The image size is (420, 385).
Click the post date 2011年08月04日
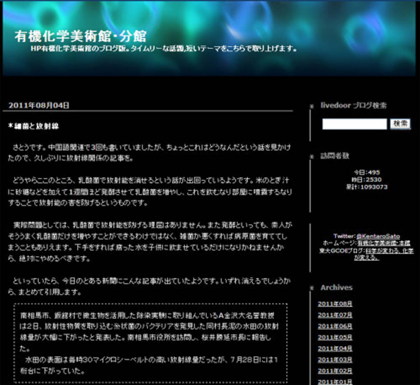click(39, 105)
